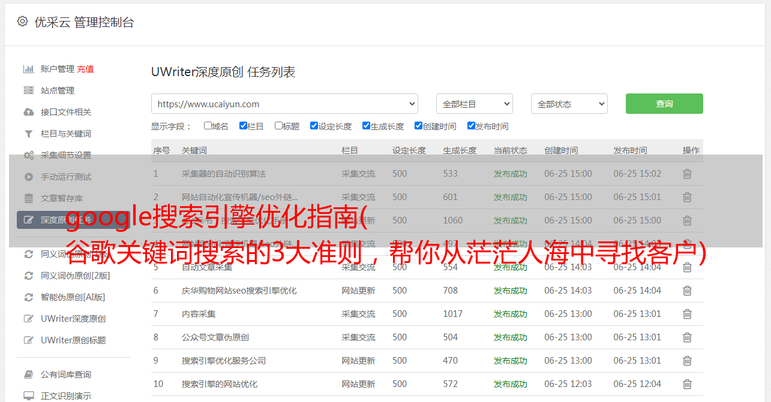Click the cloud upload icon for 接口文件相关

(28, 112)
